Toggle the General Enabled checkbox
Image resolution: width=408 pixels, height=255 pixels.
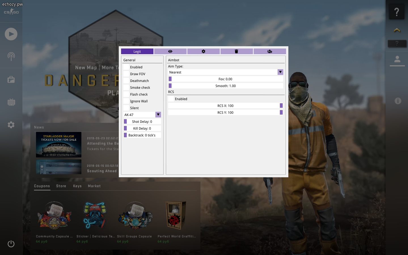[x=126, y=67]
